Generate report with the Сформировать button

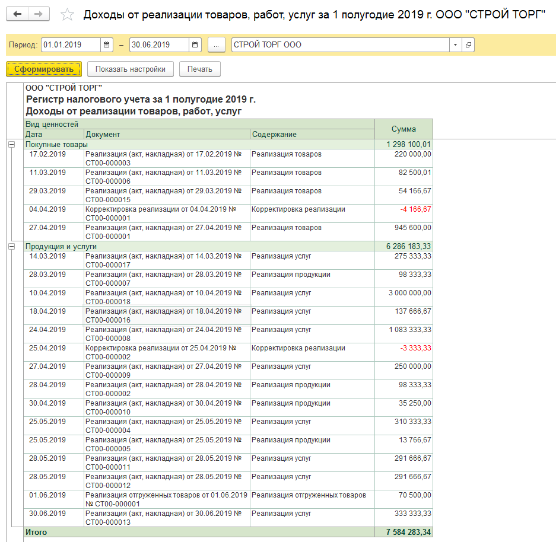[x=44, y=69]
